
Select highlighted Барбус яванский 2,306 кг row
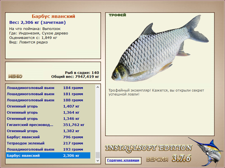coord(48,155)
